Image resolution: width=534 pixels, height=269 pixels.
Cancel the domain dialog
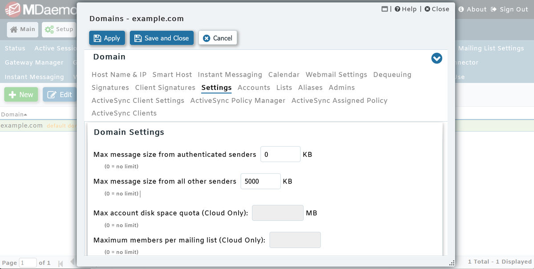pyautogui.click(x=218, y=38)
